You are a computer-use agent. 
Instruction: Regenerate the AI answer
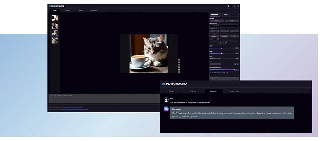(184, 117)
